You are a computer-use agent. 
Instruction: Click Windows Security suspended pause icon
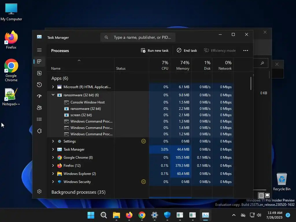(143, 182)
